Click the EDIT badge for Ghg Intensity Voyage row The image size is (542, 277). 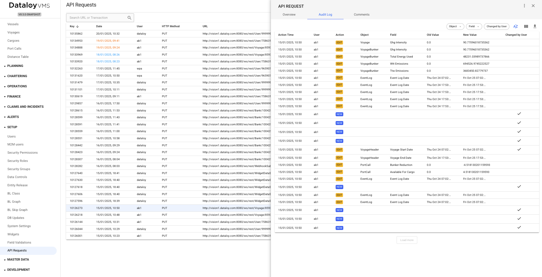(x=339, y=43)
